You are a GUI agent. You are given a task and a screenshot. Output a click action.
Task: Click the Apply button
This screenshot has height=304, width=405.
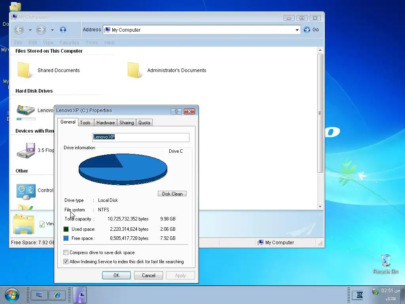[x=180, y=275]
